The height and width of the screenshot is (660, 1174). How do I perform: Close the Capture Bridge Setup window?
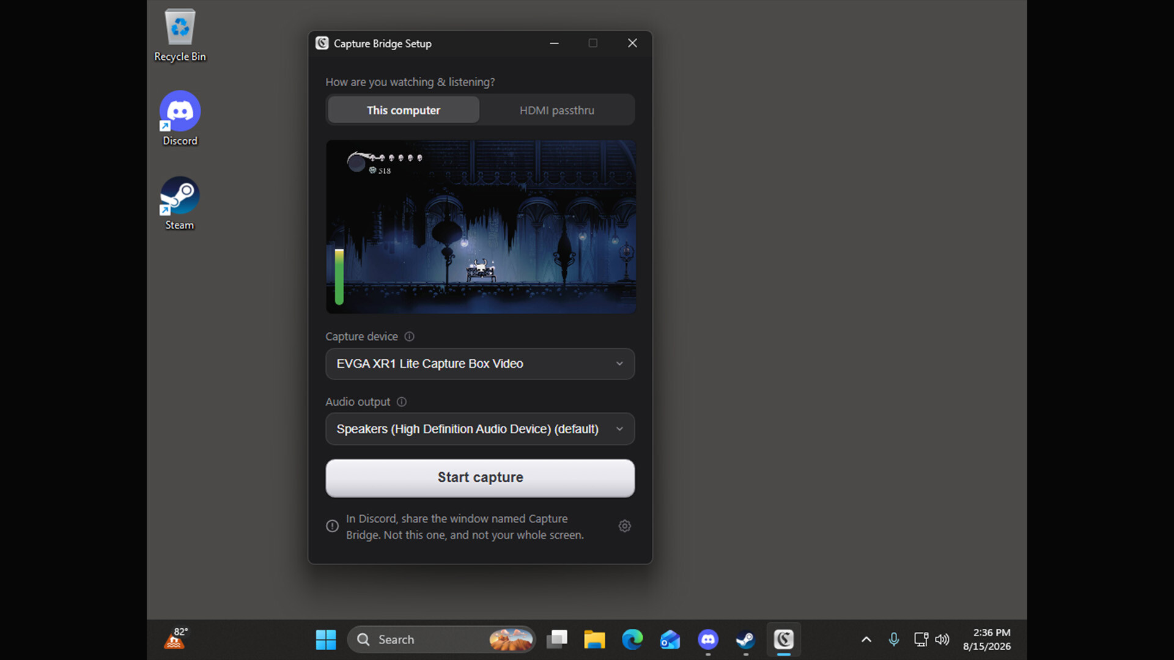[632, 43]
